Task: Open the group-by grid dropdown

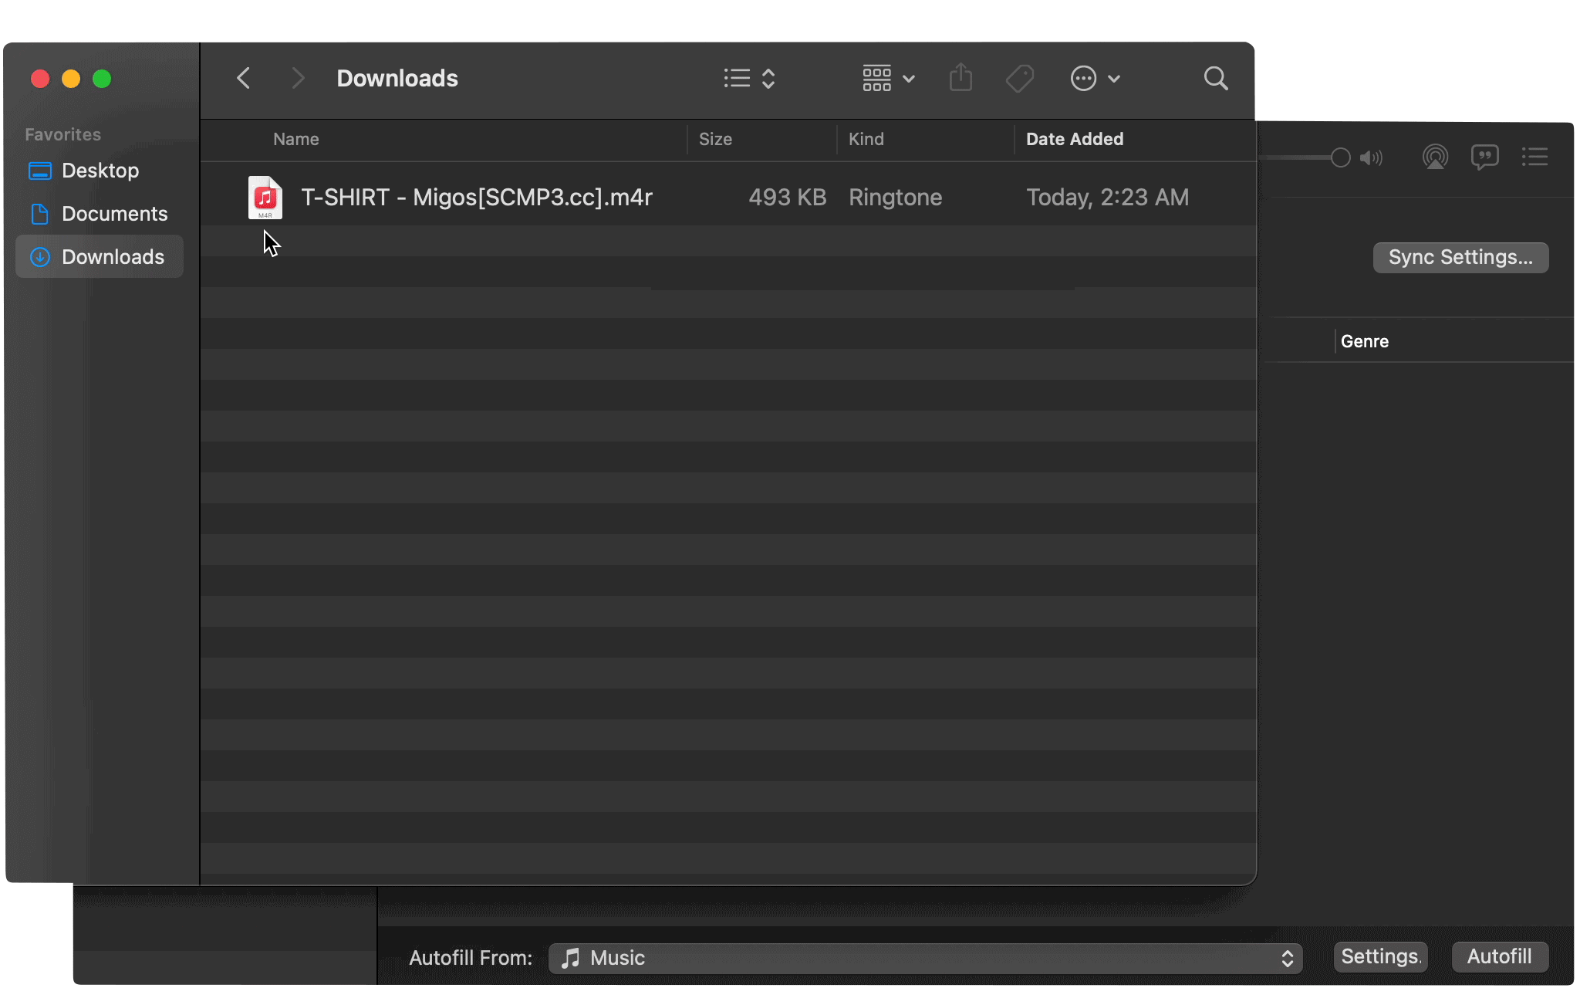Action: 888,78
